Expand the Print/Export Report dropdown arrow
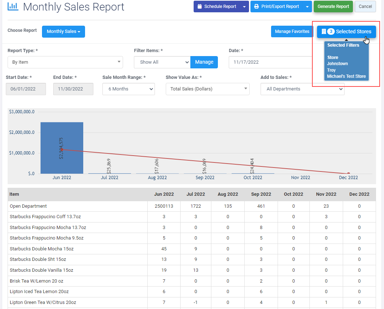This screenshot has width=384, height=309. click(x=307, y=7)
